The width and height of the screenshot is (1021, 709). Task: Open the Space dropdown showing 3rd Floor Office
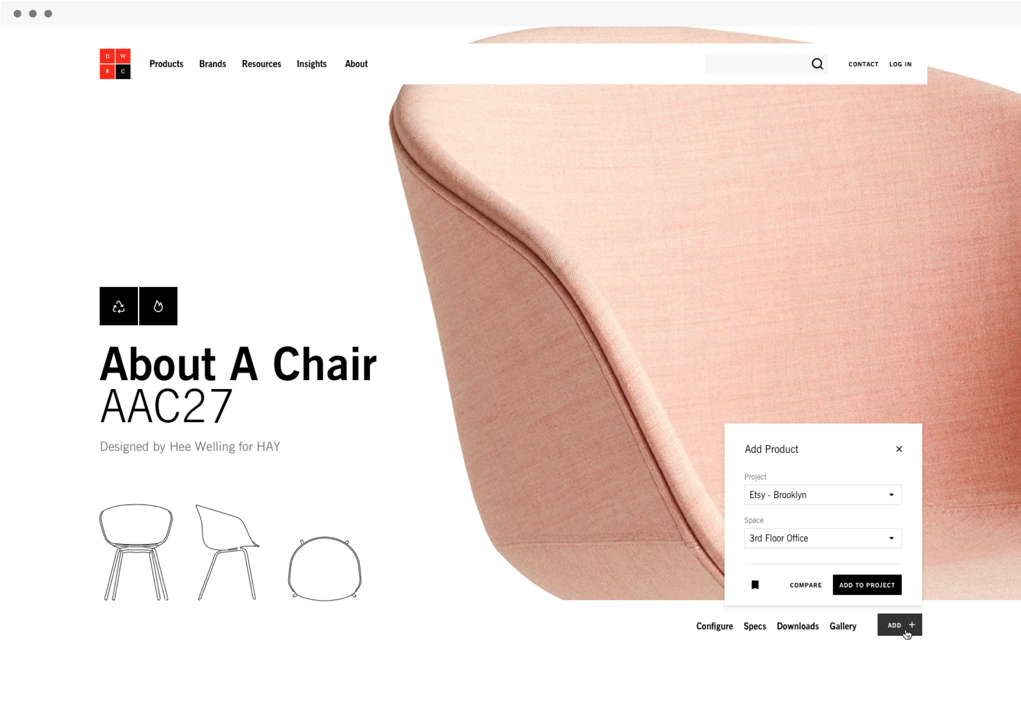click(x=823, y=538)
